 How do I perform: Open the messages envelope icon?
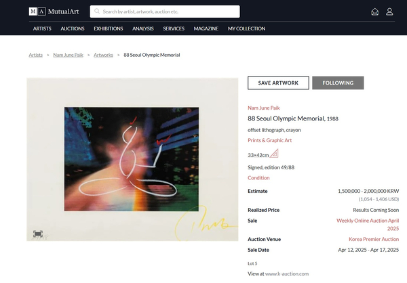pyautogui.click(x=374, y=12)
